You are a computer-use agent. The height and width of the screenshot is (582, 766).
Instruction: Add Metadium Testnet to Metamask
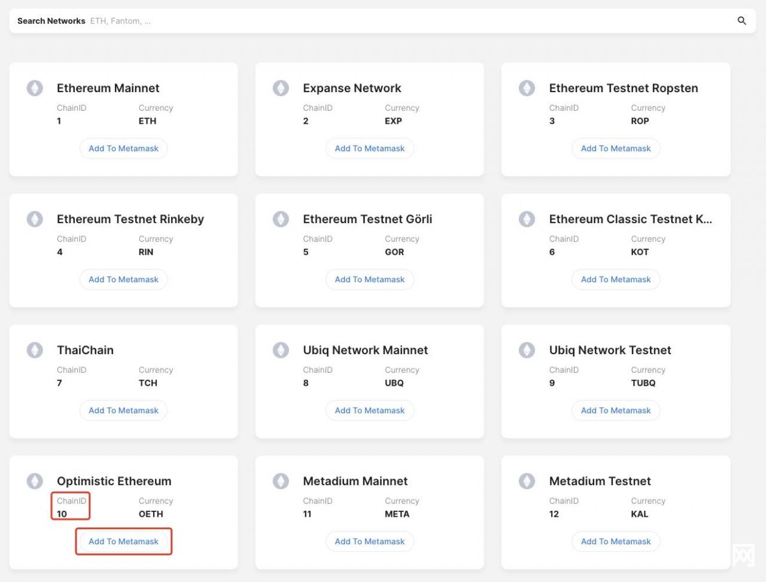(x=616, y=541)
